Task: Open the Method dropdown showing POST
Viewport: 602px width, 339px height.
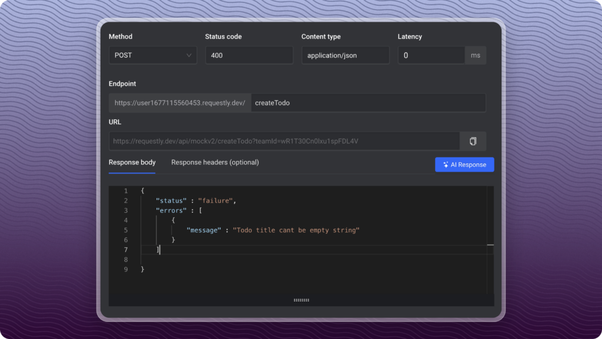Action: point(152,55)
